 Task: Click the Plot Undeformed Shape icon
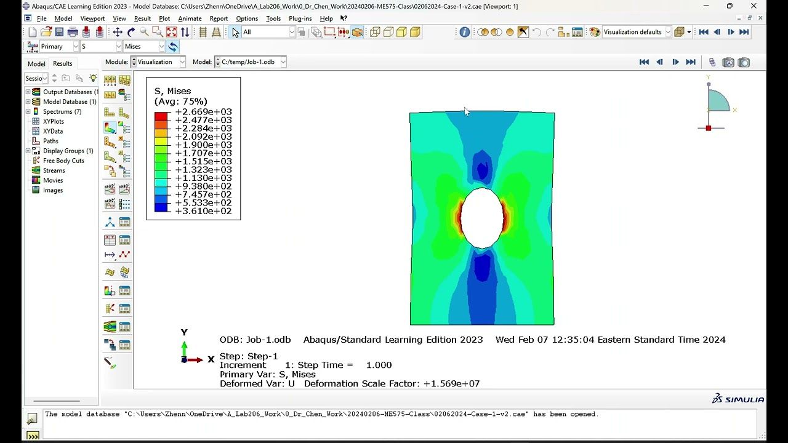pyautogui.click(x=110, y=113)
